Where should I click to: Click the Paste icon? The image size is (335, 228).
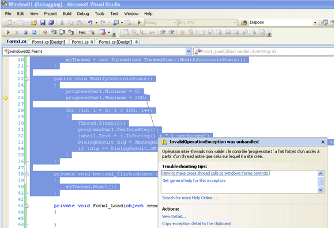79,22
